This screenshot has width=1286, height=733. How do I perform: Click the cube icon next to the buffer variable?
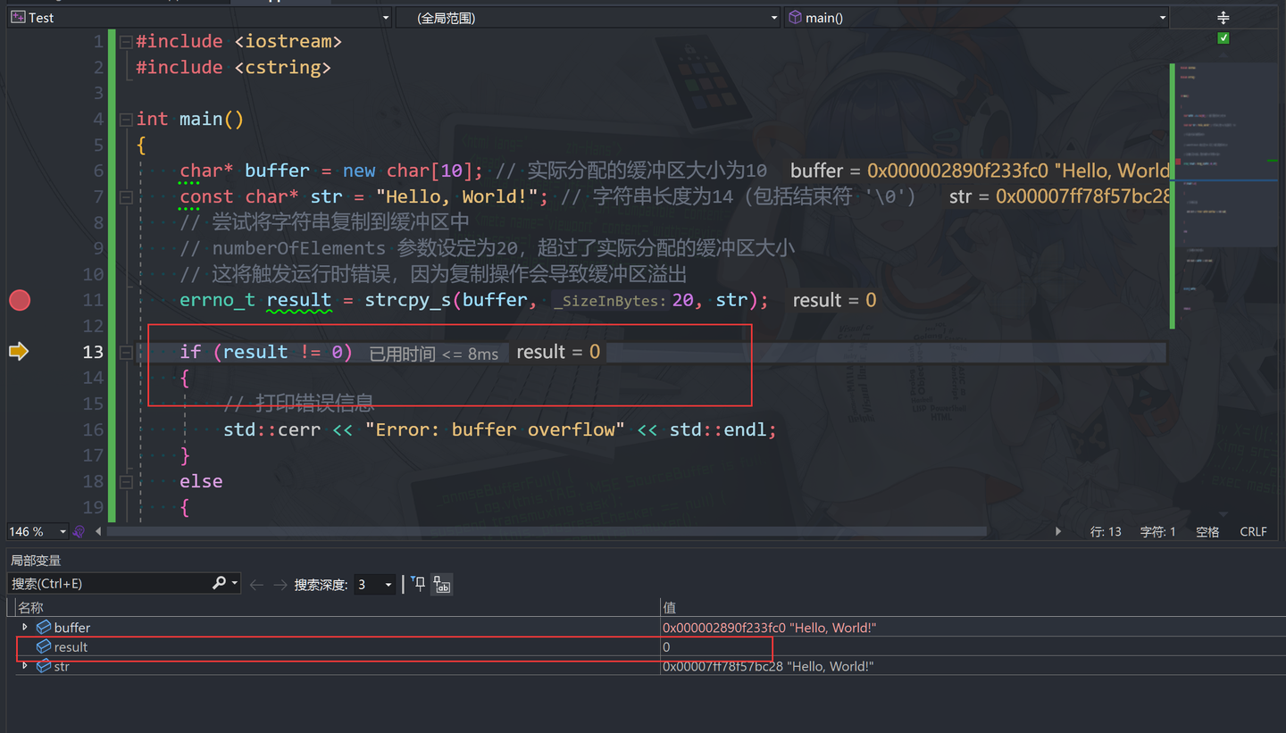(x=43, y=627)
